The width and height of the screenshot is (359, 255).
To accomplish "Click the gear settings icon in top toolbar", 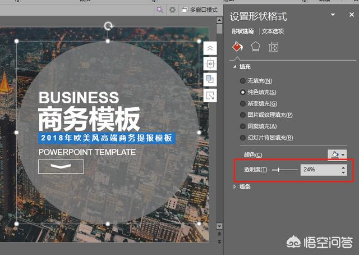I will (172, 10).
